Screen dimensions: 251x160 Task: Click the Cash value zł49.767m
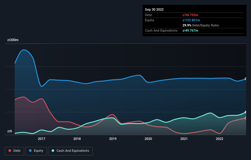tap(190, 30)
